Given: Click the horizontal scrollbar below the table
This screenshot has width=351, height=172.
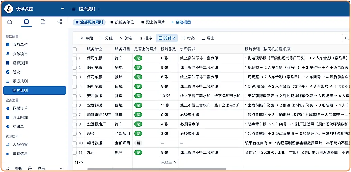Looking at the screenshot, I should coord(157,169).
